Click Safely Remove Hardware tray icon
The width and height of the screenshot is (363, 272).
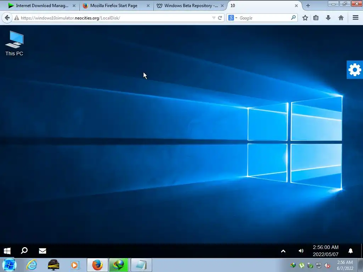[310, 265]
